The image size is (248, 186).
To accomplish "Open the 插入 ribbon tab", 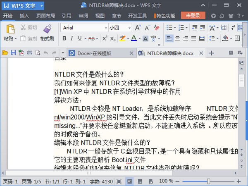I will (x=24, y=16).
